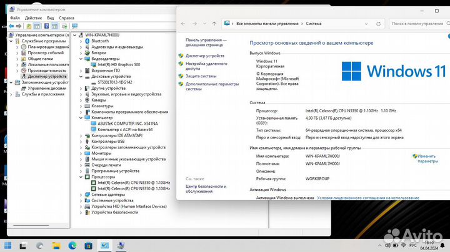Screen dimensions: 450x252
Task: Select the ST500LT012-1DG142 disk drive
Action: pos(115,82)
